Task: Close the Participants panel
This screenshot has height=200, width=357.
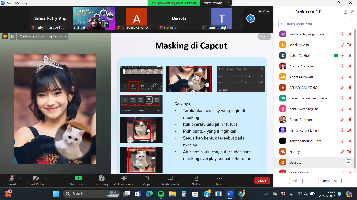Action: coord(352,12)
